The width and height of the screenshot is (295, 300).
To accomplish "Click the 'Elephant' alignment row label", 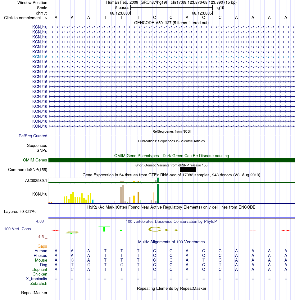I will (x=39, y=269).
